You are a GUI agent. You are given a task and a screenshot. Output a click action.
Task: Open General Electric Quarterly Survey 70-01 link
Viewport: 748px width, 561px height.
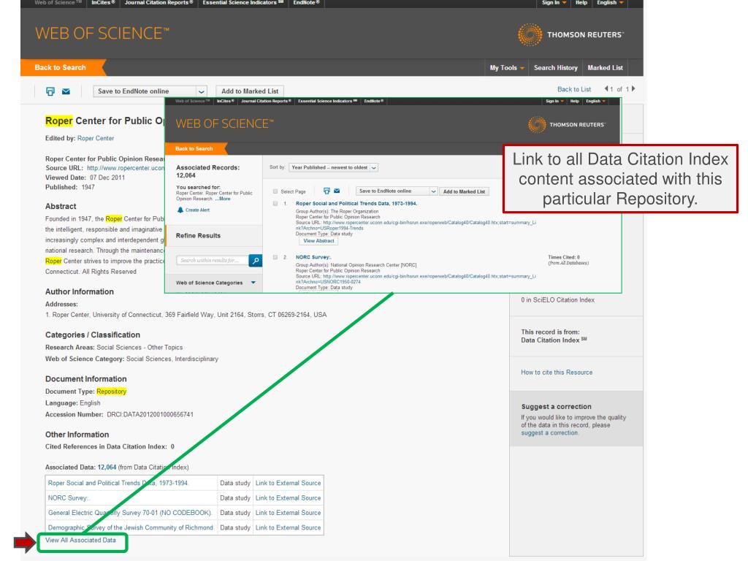(129, 512)
